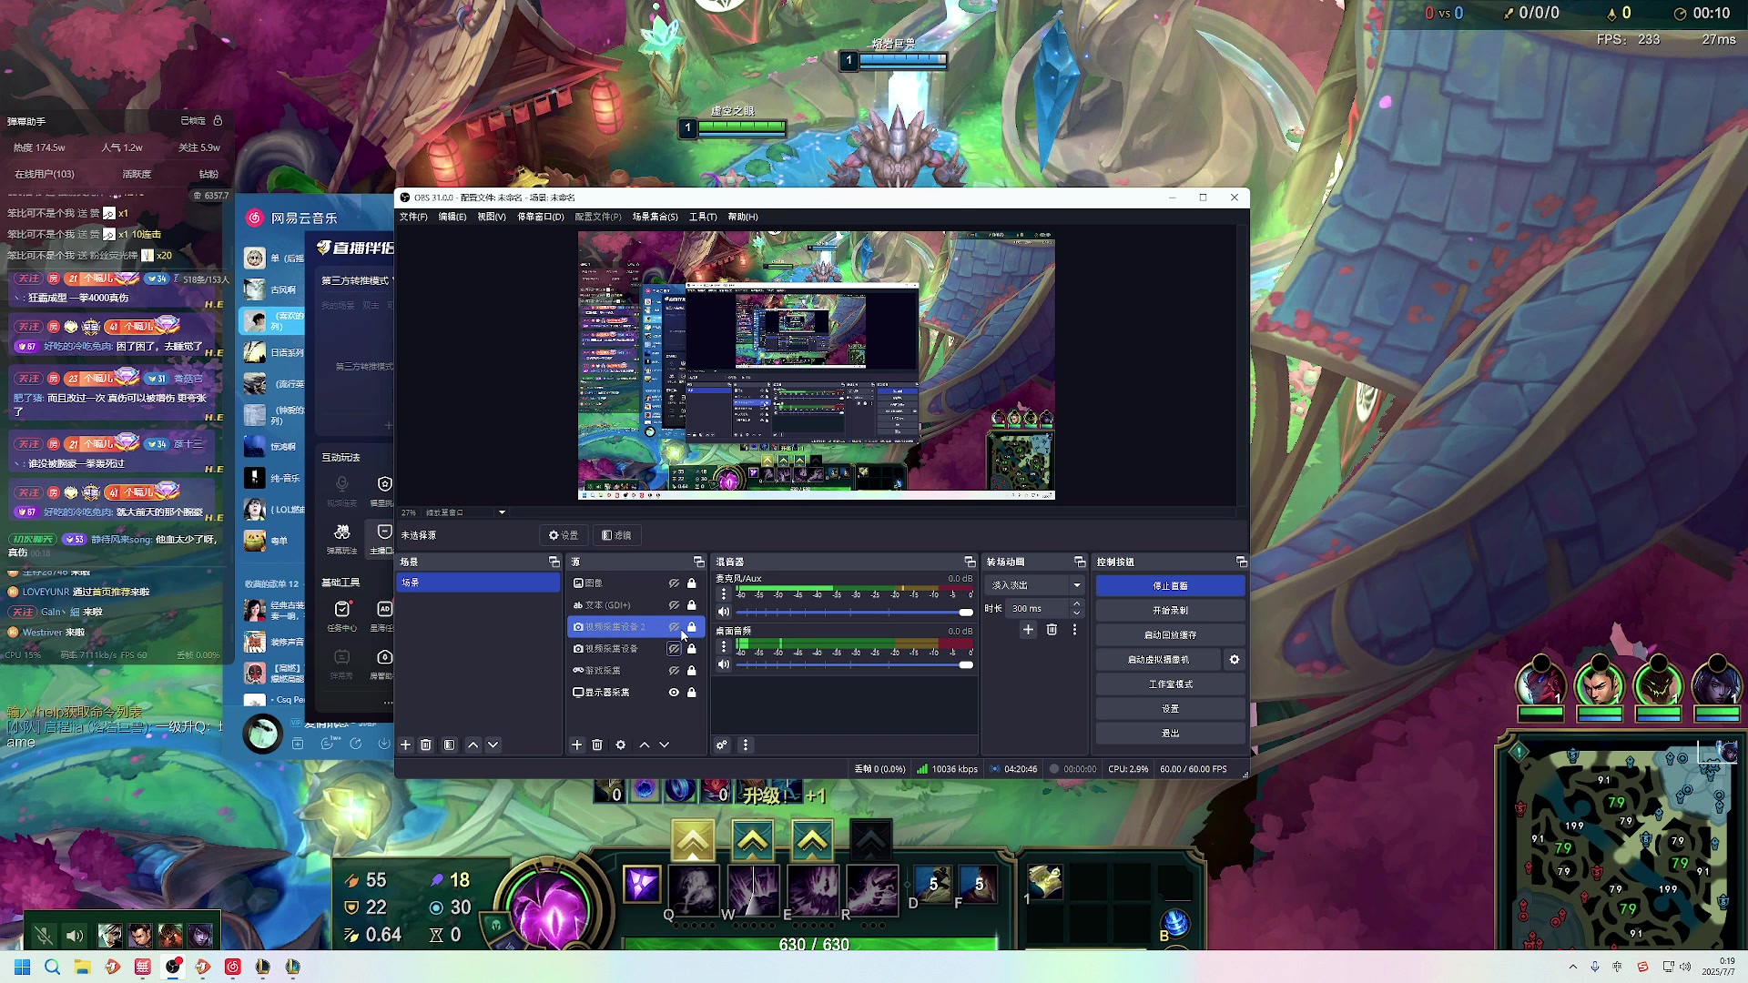
Task: Level up Q ability arrow in game
Action: pos(693,840)
